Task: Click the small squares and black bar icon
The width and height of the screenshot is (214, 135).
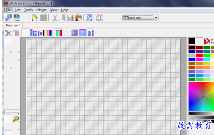Action: pos(41,33)
